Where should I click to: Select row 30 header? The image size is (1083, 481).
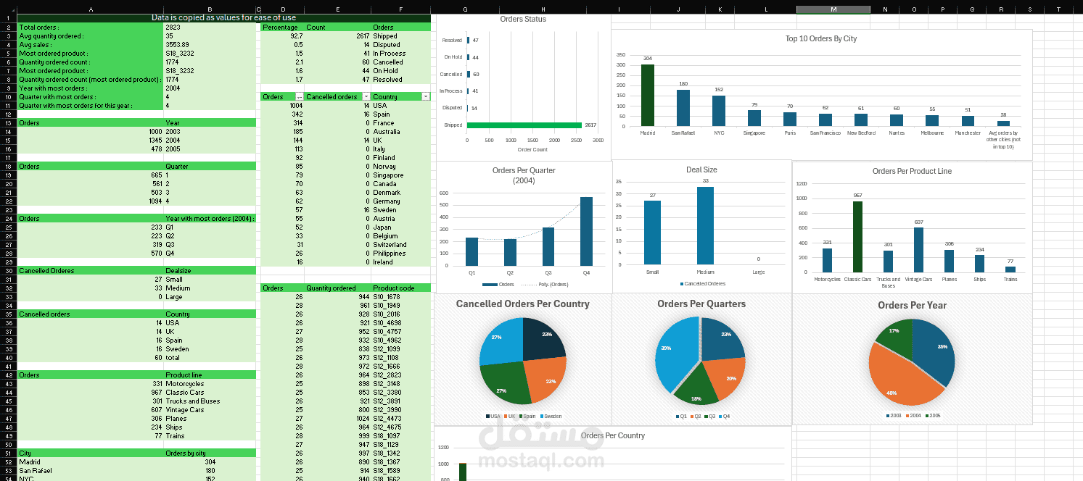coord(8,271)
